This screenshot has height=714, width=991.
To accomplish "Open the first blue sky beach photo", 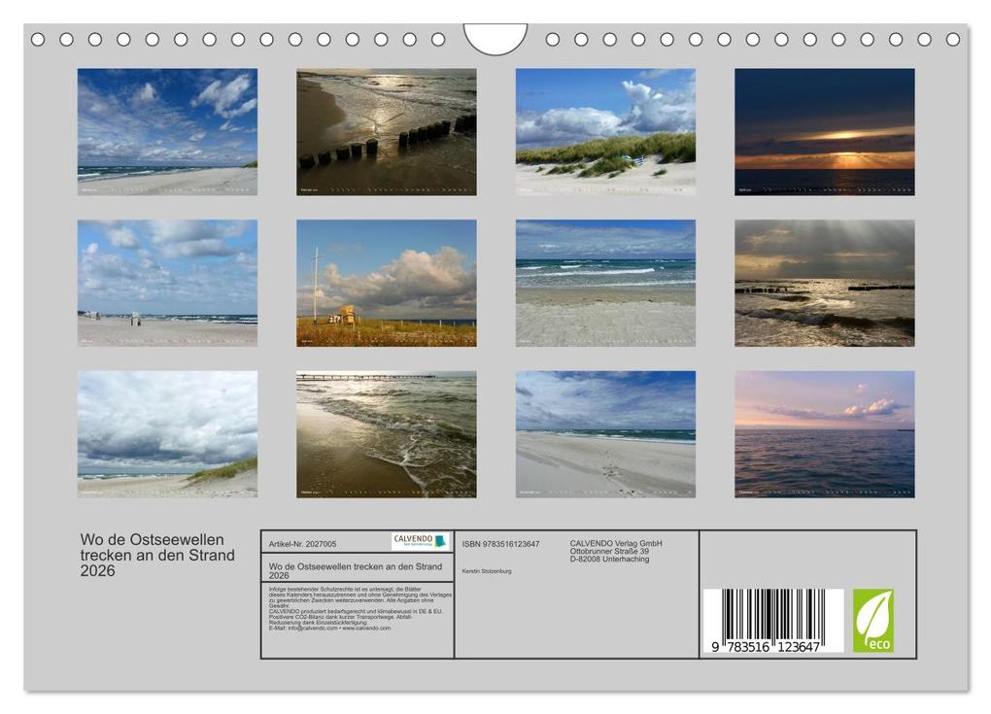I will [x=167, y=132].
